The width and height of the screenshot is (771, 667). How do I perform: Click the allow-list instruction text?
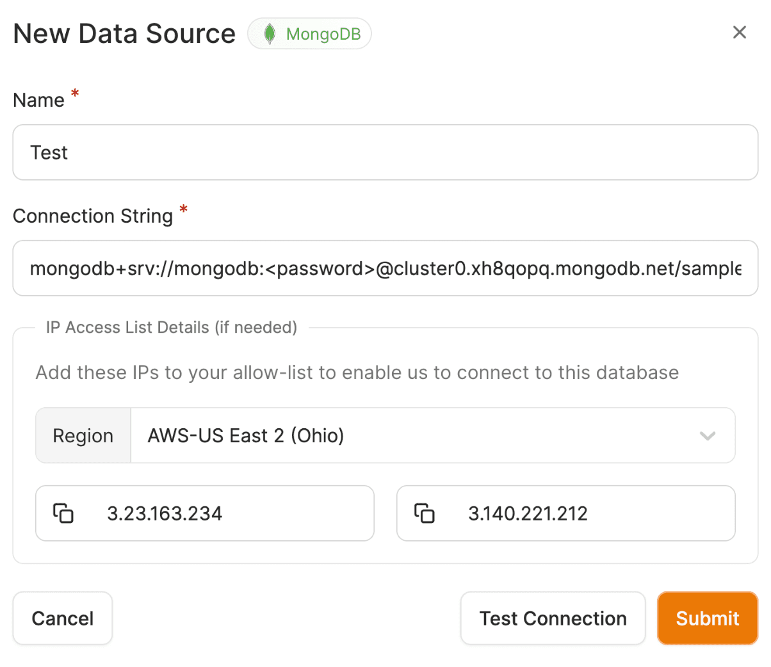(x=357, y=373)
